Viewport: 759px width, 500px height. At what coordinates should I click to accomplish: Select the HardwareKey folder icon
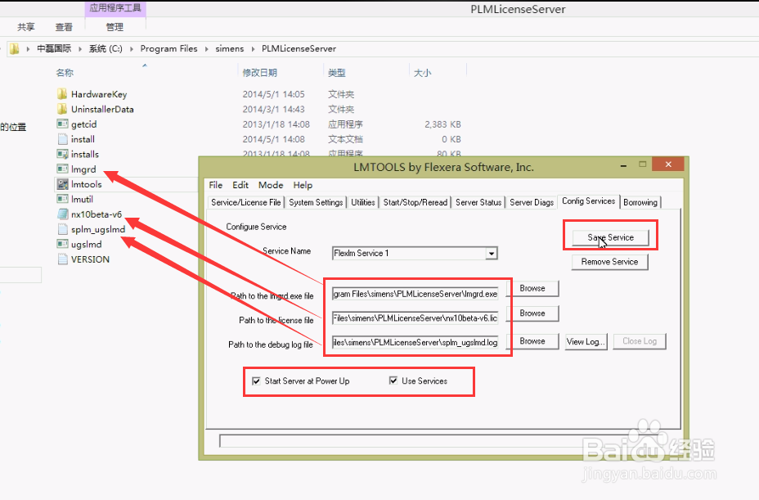click(x=62, y=94)
